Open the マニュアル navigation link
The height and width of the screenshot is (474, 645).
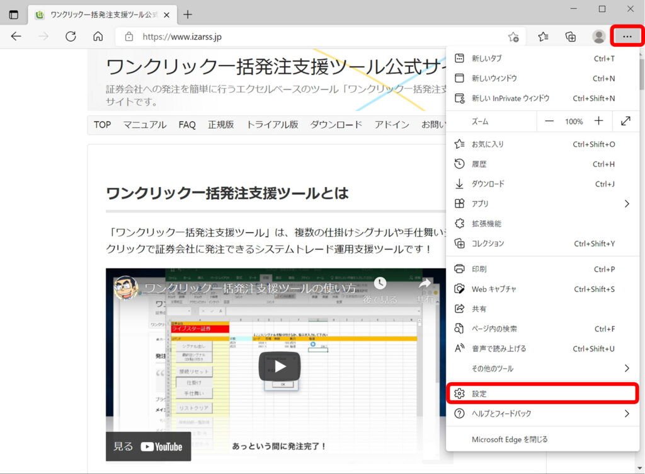(145, 125)
